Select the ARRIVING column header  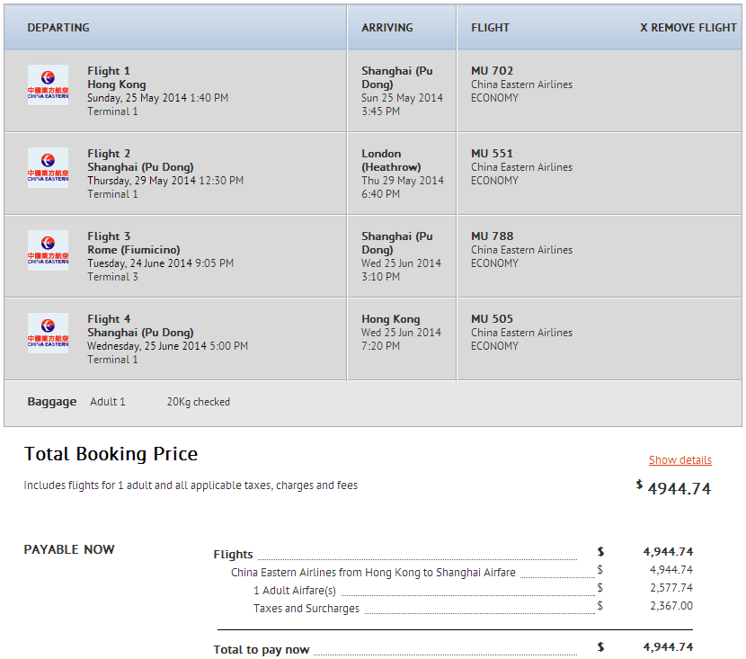(x=387, y=28)
